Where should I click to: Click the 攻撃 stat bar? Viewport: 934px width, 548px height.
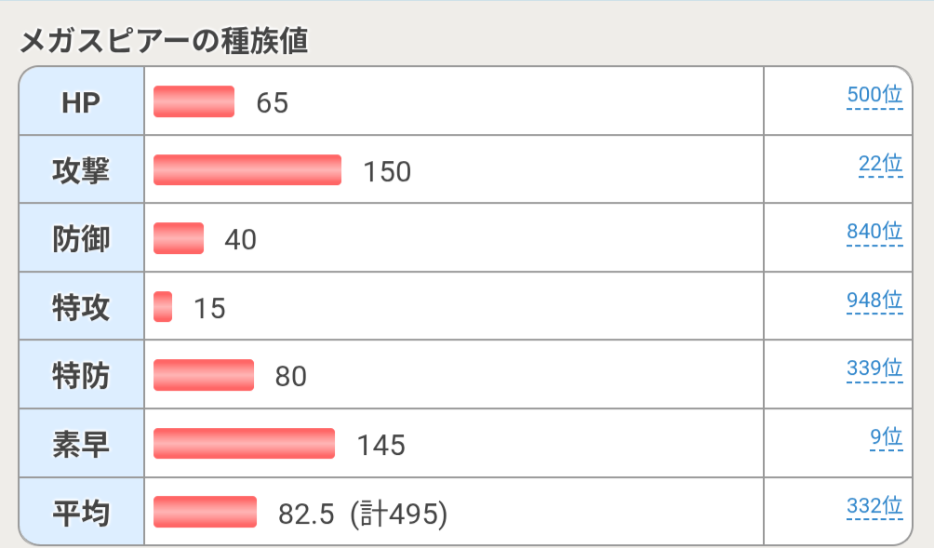click(x=247, y=170)
